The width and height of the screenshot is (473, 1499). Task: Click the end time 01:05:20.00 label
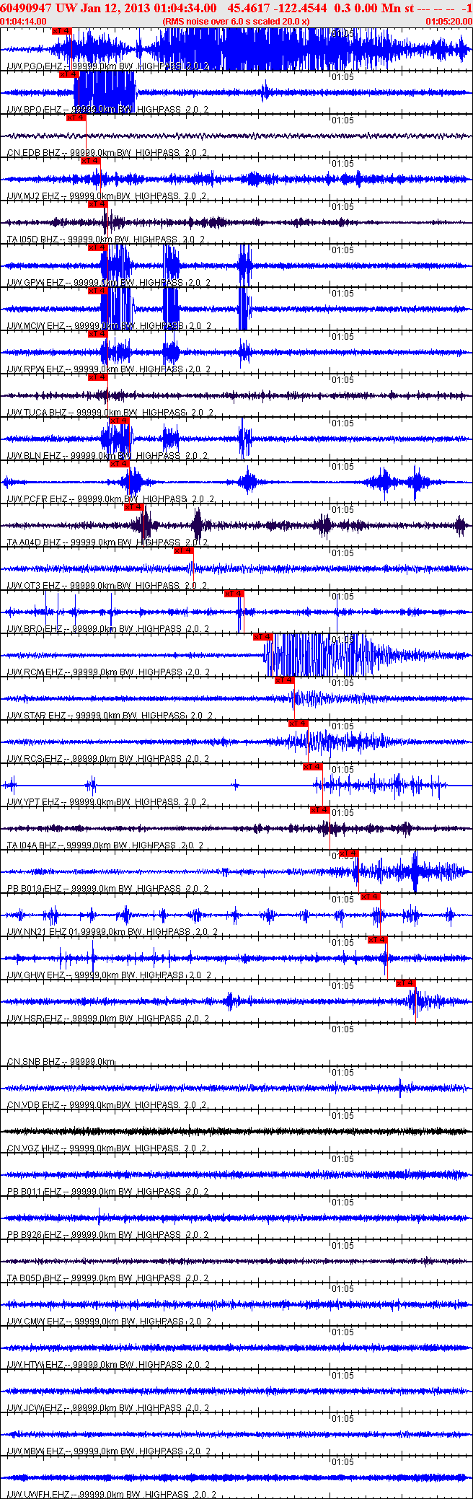coord(448,22)
